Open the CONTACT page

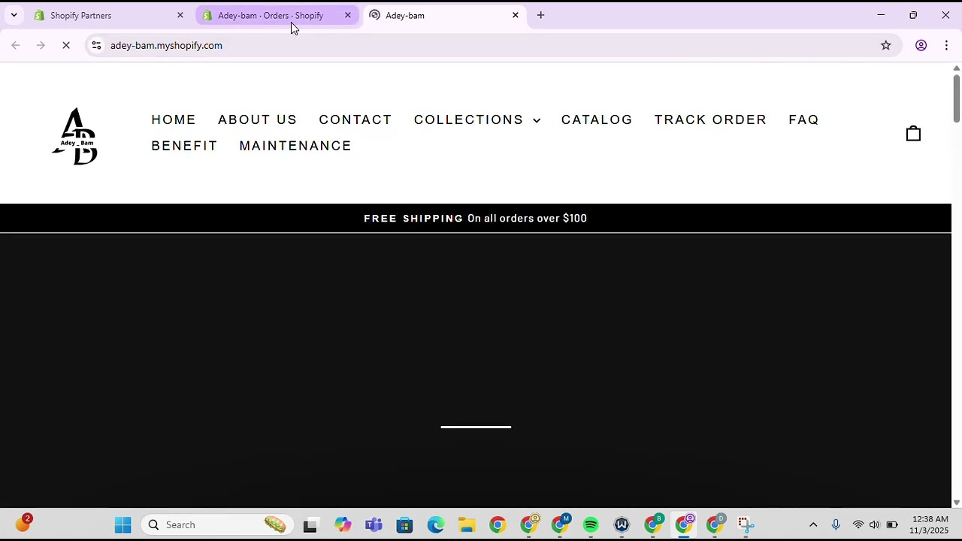pos(355,119)
